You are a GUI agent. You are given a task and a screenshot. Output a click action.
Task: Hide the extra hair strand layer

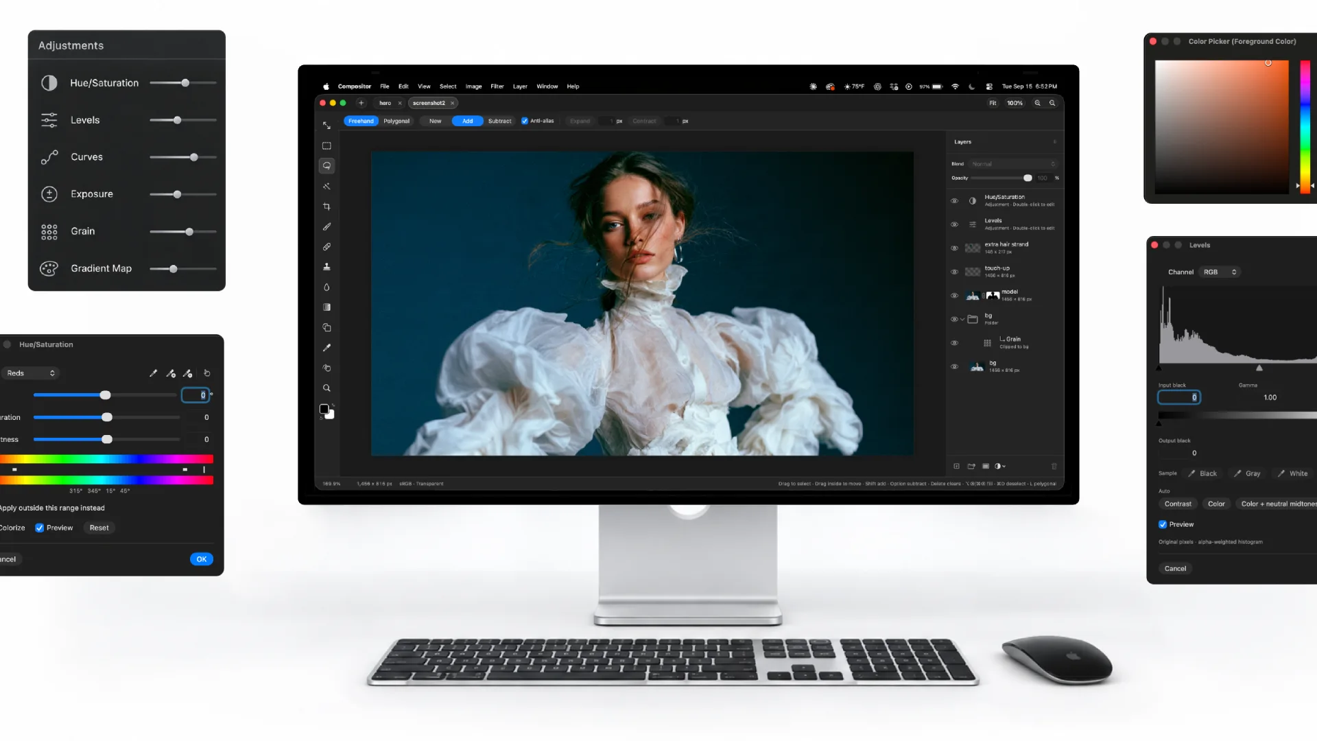pos(954,248)
